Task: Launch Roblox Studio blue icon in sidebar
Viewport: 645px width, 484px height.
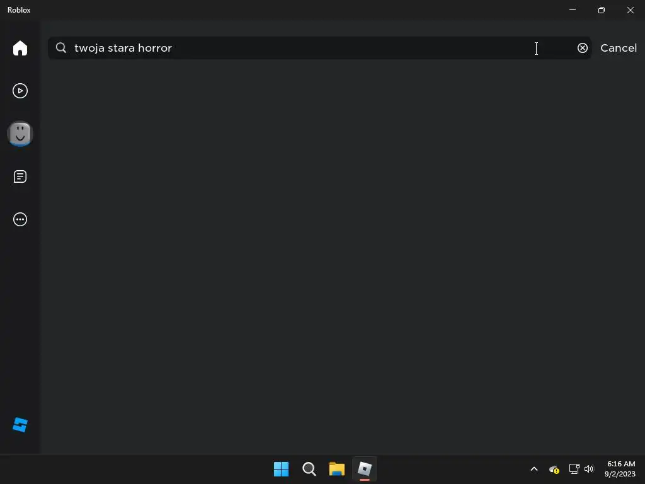Action: (20, 425)
